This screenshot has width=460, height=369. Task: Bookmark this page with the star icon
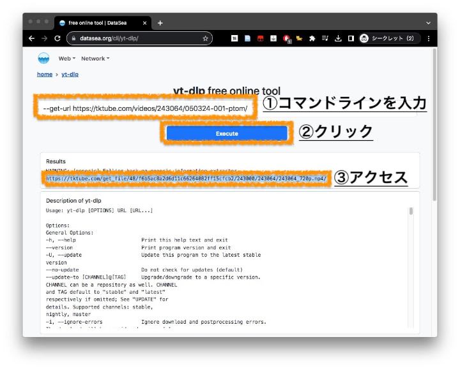pos(205,38)
